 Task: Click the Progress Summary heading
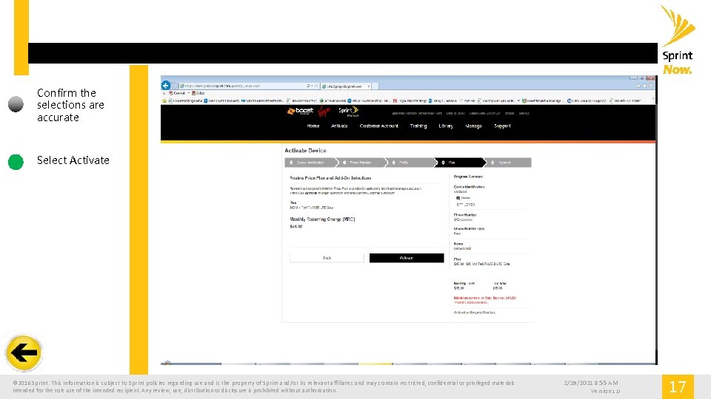[x=468, y=177]
